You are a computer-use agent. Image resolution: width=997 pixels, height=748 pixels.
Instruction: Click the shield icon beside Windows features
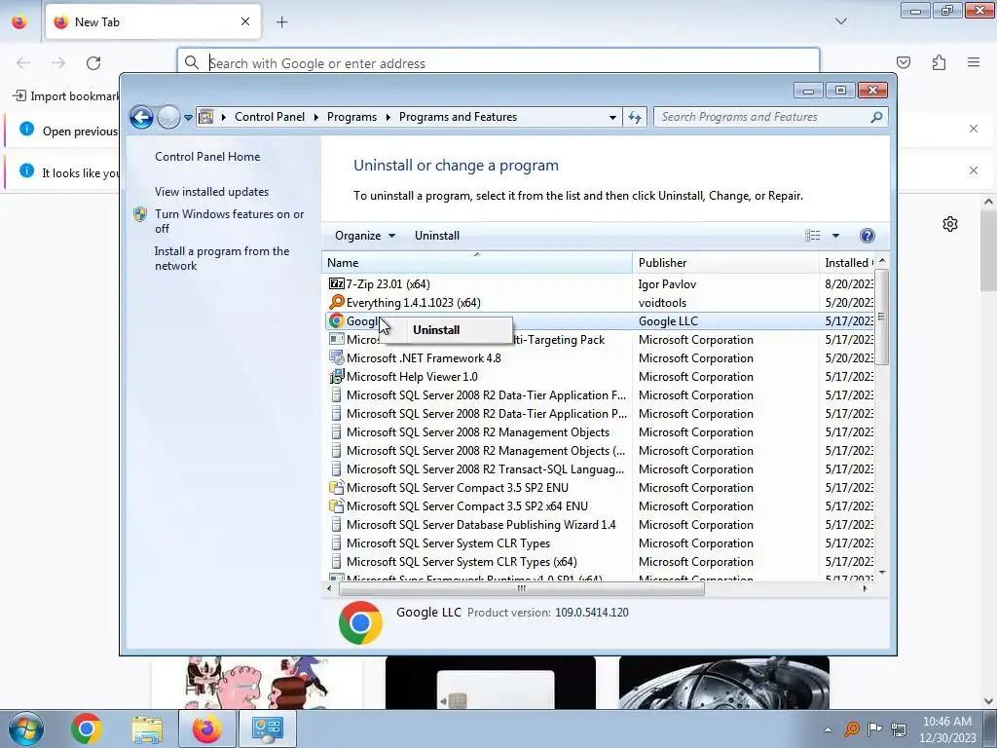pyautogui.click(x=140, y=214)
